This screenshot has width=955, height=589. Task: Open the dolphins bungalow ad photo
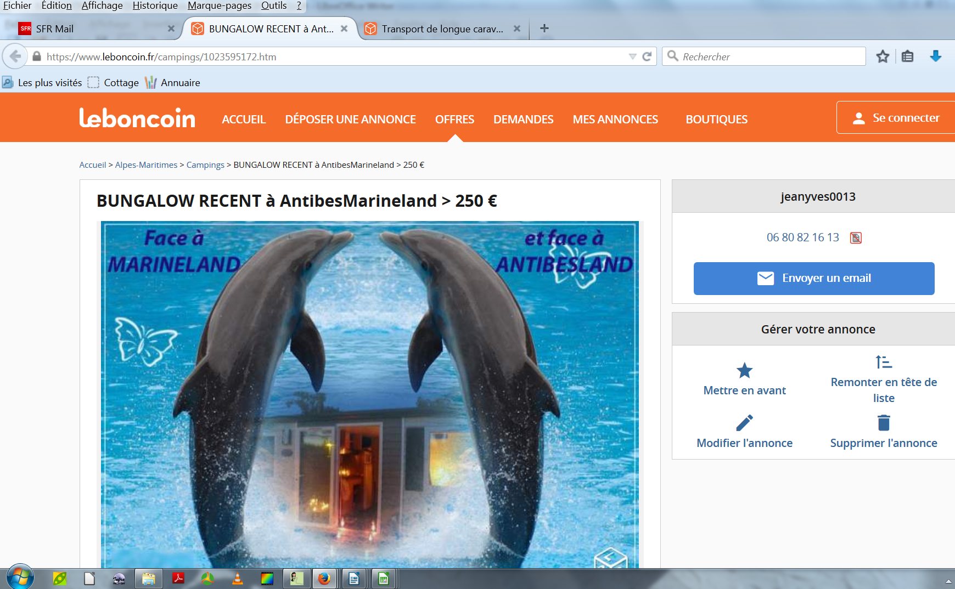(x=370, y=394)
